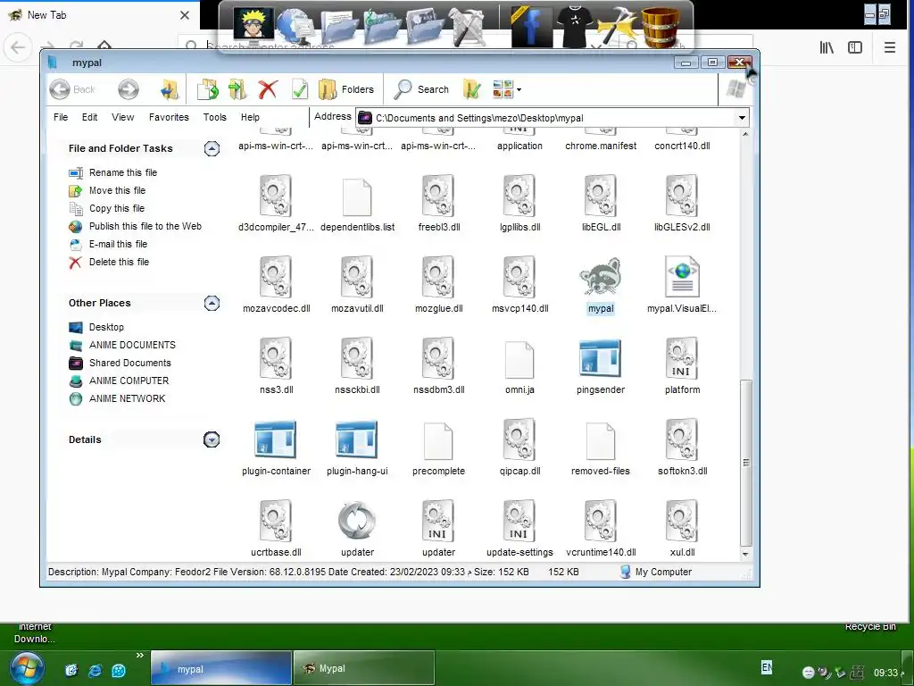Viewport: 914px width, 686px height.
Task: Select the platform INI file
Action: pyautogui.click(x=681, y=367)
